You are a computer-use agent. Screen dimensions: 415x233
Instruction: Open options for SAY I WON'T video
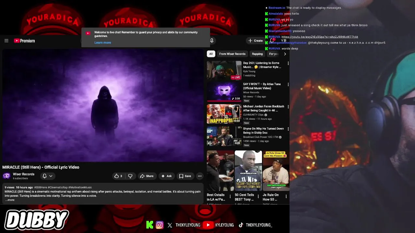pyautogui.click(x=288, y=84)
